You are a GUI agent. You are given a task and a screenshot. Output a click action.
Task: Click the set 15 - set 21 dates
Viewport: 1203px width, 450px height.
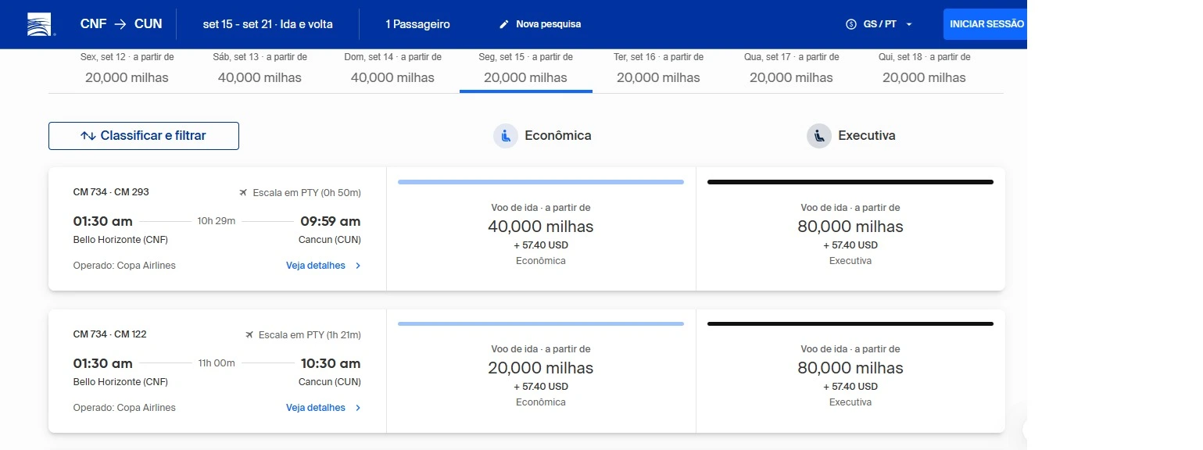click(267, 24)
